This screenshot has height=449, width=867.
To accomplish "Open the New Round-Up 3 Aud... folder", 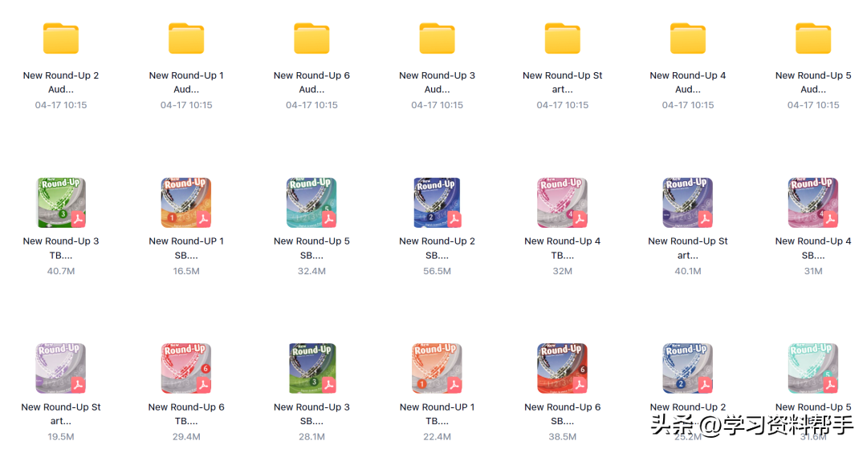I will 437,38.
